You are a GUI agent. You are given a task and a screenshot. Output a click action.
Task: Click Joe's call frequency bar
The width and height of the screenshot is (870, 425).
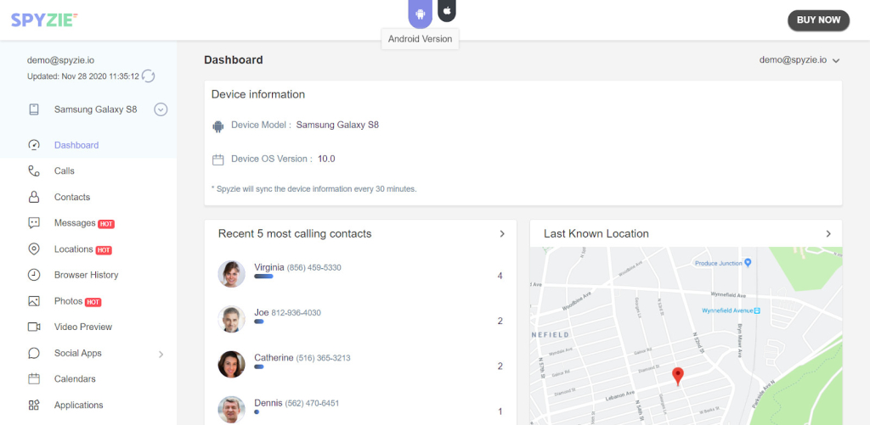point(258,322)
